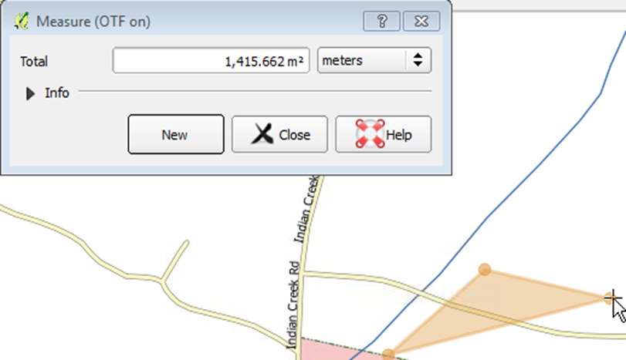Click the bottom orange measure vertex
Screen dimensions: 626x360
tap(388, 355)
